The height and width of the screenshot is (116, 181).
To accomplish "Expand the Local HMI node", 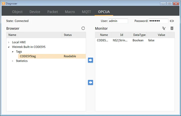I will pyautogui.click(x=9, y=42).
